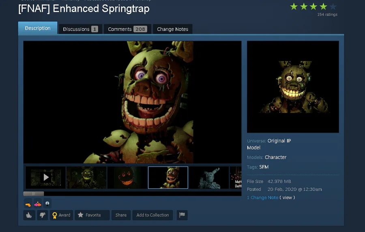Add this item to Favorites
The height and width of the screenshot is (232, 365).
click(x=92, y=215)
